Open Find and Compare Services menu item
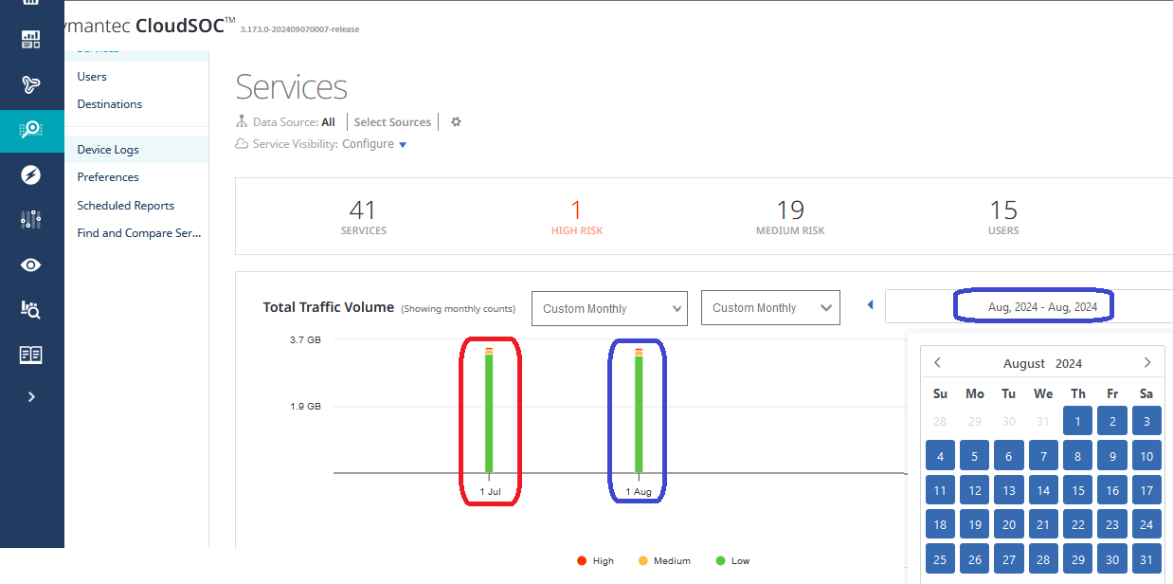The image size is (1173, 584). tap(139, 233)
